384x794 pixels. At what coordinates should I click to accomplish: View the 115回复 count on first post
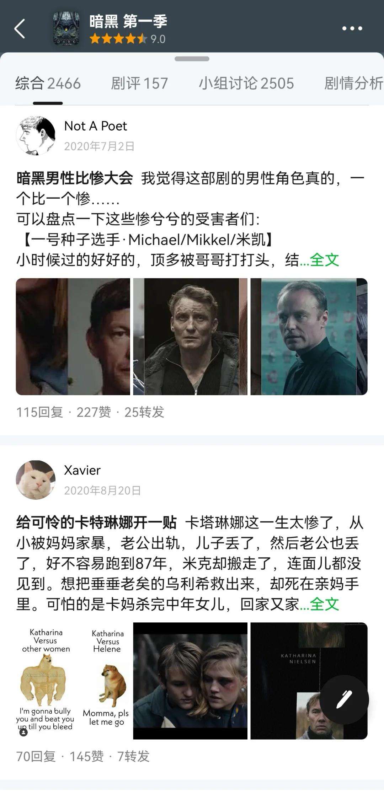40,412
